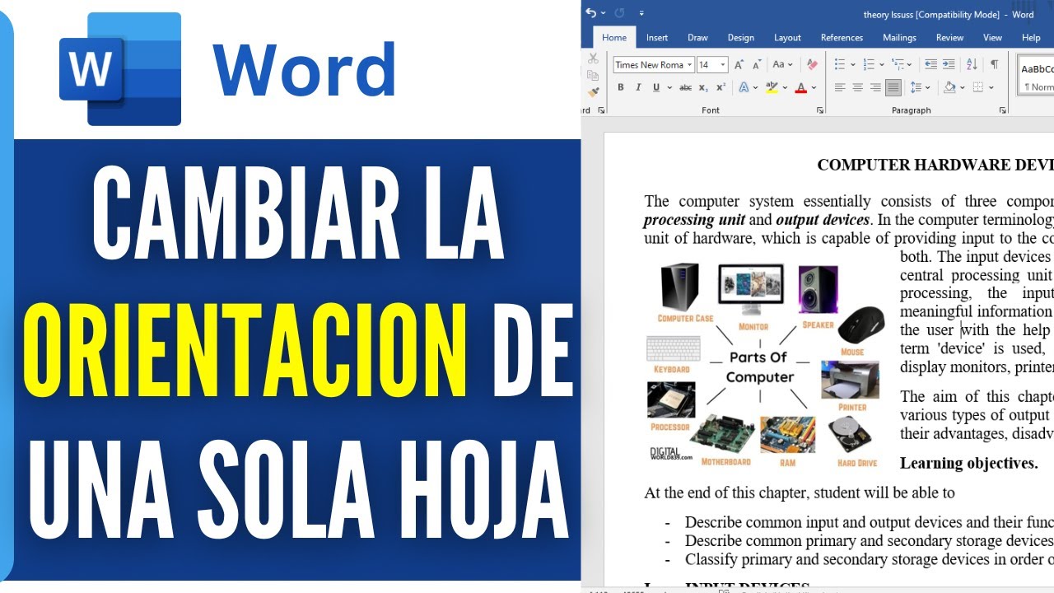Click the COMPUTER HARDWARE DEVICES heading
1054x593 pixels.
935,165
